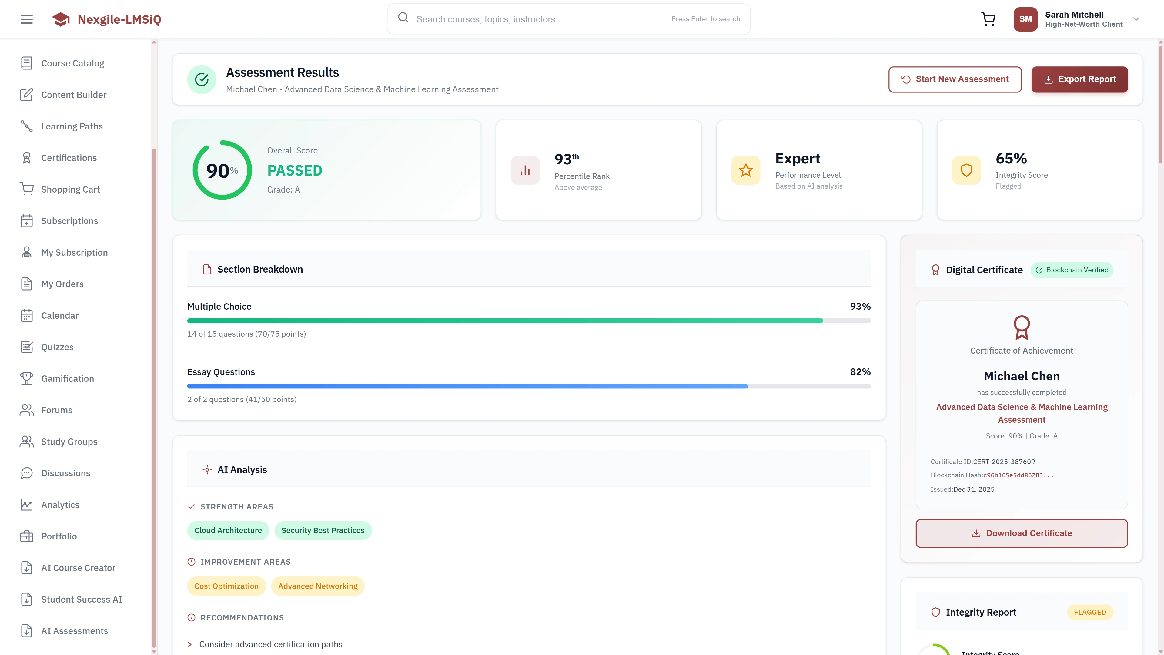Click the search magnifier icon

tap(403, 18)
